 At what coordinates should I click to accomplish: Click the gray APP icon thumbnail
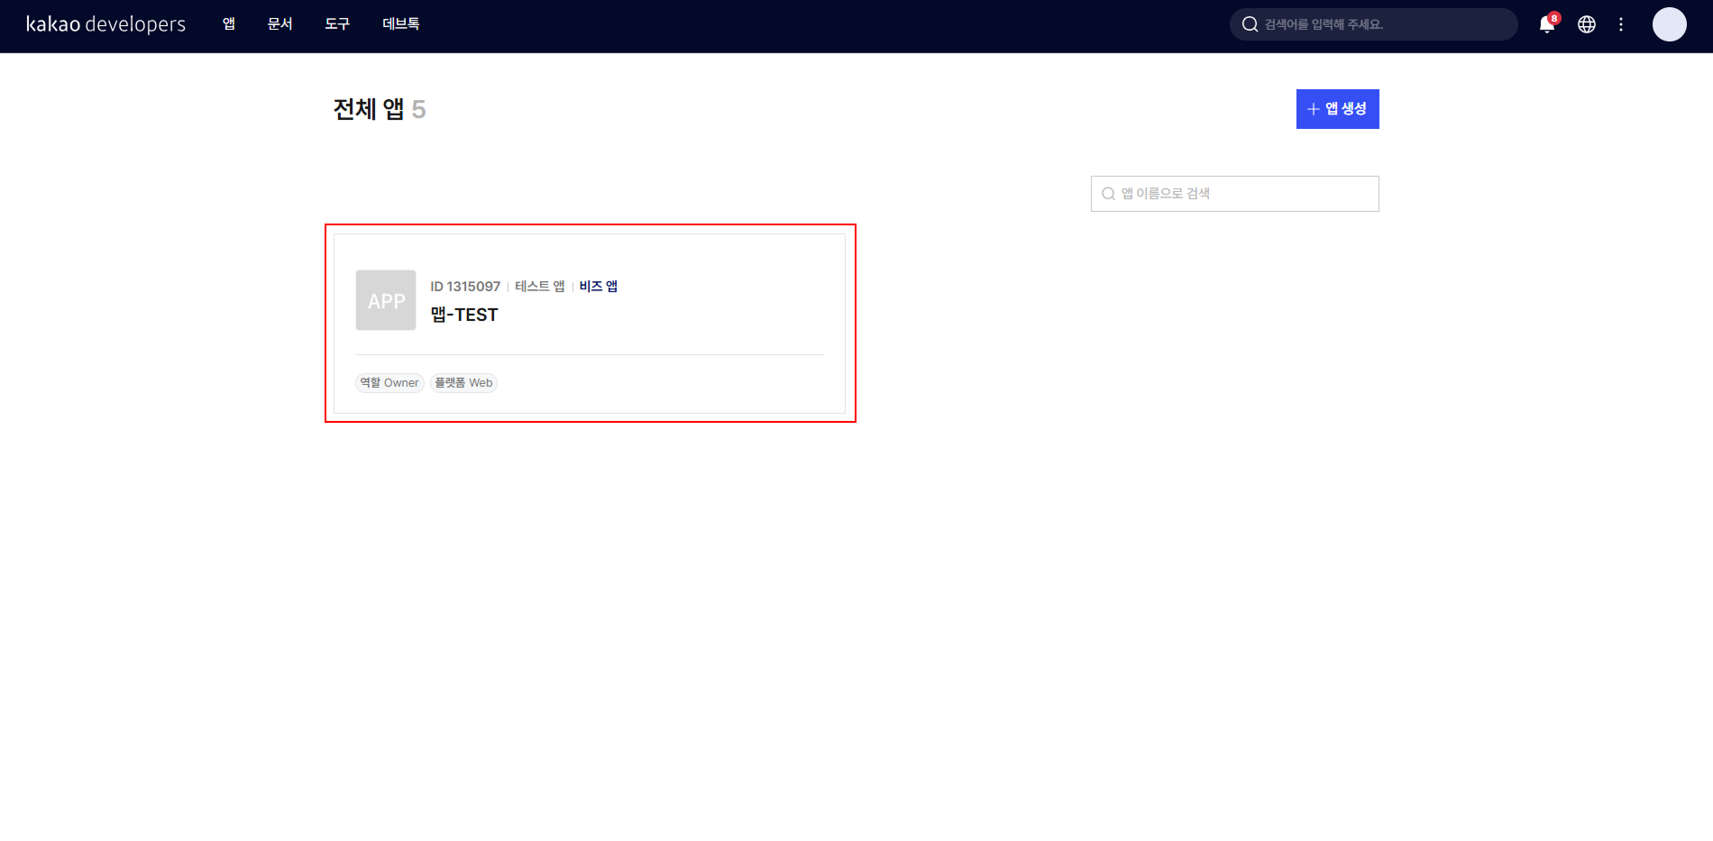tap(386, 300)
